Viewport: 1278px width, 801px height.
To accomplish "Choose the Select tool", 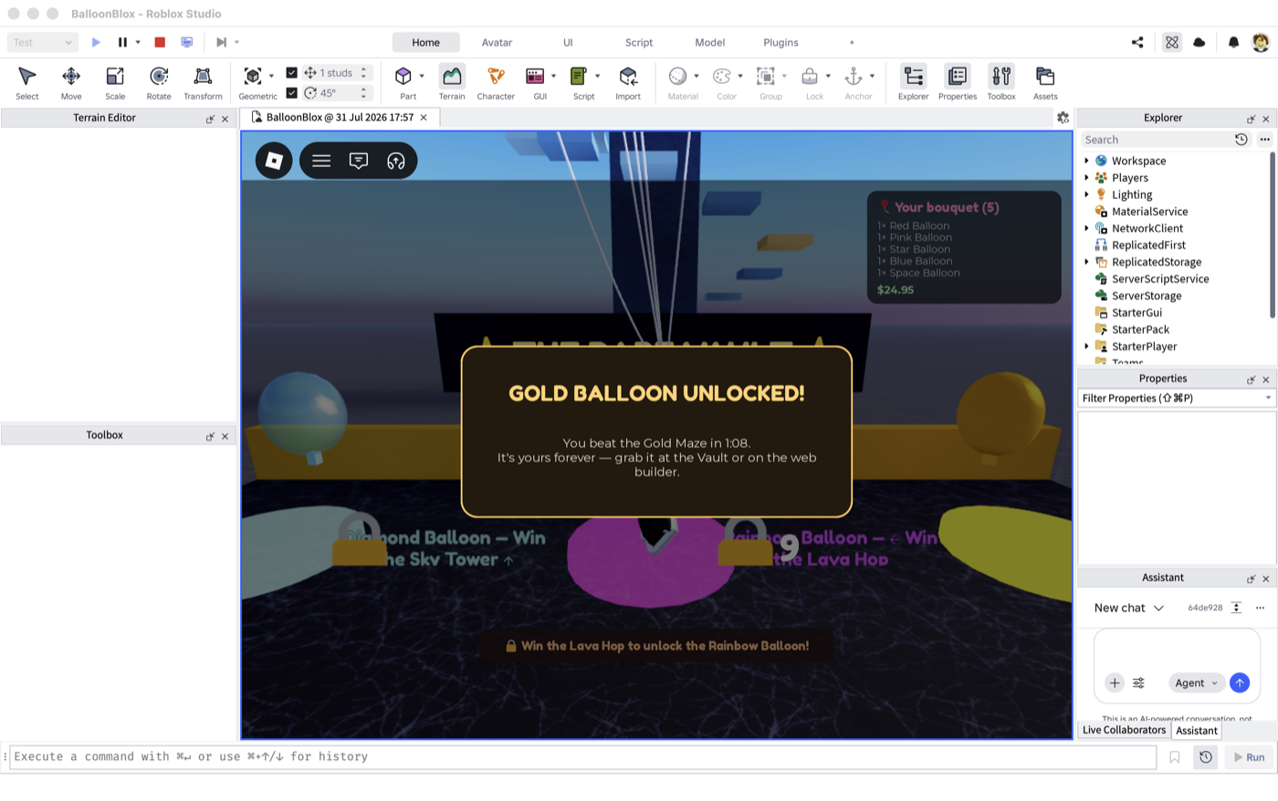I will point(27,82).
